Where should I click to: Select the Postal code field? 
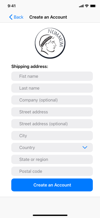tap(52, 171)
